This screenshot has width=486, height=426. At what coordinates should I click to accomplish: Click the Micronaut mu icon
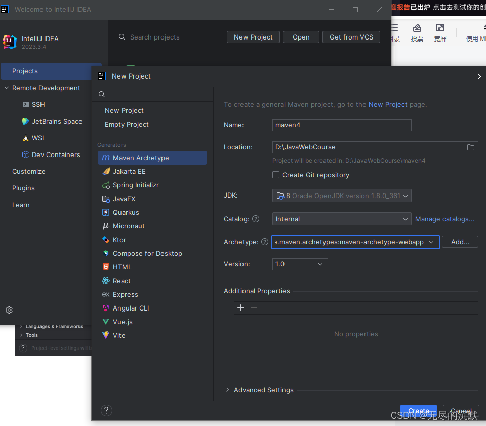(x=106, y=226)
